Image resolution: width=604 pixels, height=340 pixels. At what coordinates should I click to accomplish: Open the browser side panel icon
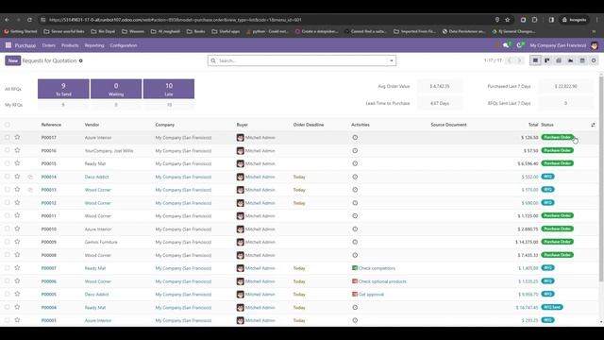coord(551,20)
